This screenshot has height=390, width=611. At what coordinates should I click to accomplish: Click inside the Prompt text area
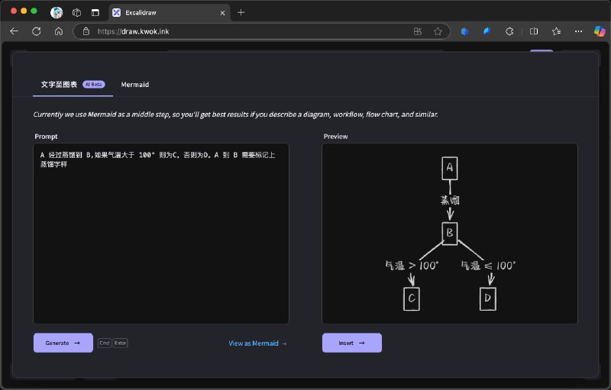[160, 244]
